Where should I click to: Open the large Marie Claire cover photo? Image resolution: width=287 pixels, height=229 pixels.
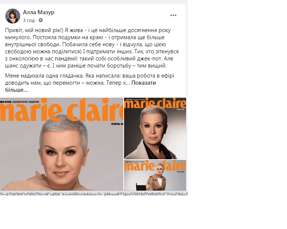[x=62, y=144]
